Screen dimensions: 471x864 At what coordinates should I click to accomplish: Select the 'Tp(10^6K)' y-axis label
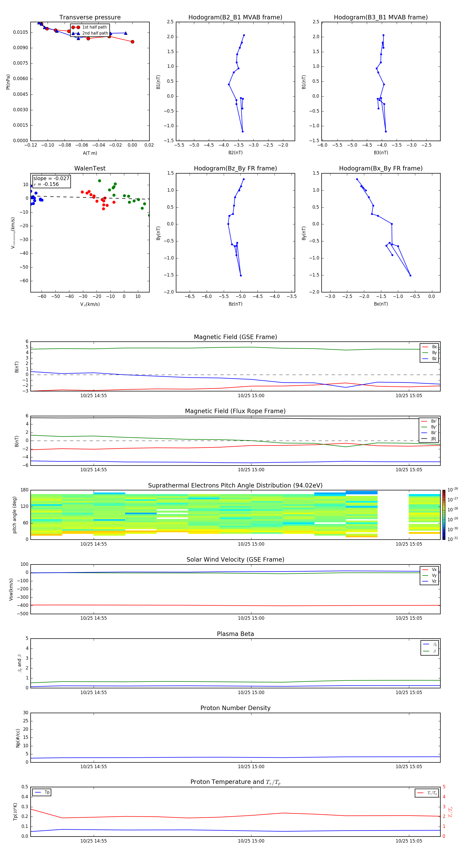point(15,812)
